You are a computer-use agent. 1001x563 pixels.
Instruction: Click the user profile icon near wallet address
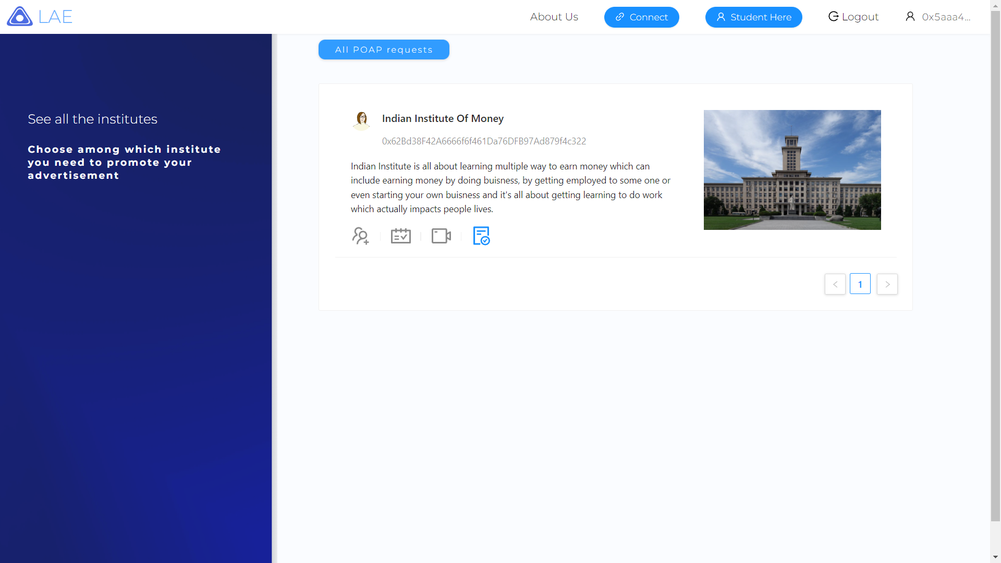[910, 17]
